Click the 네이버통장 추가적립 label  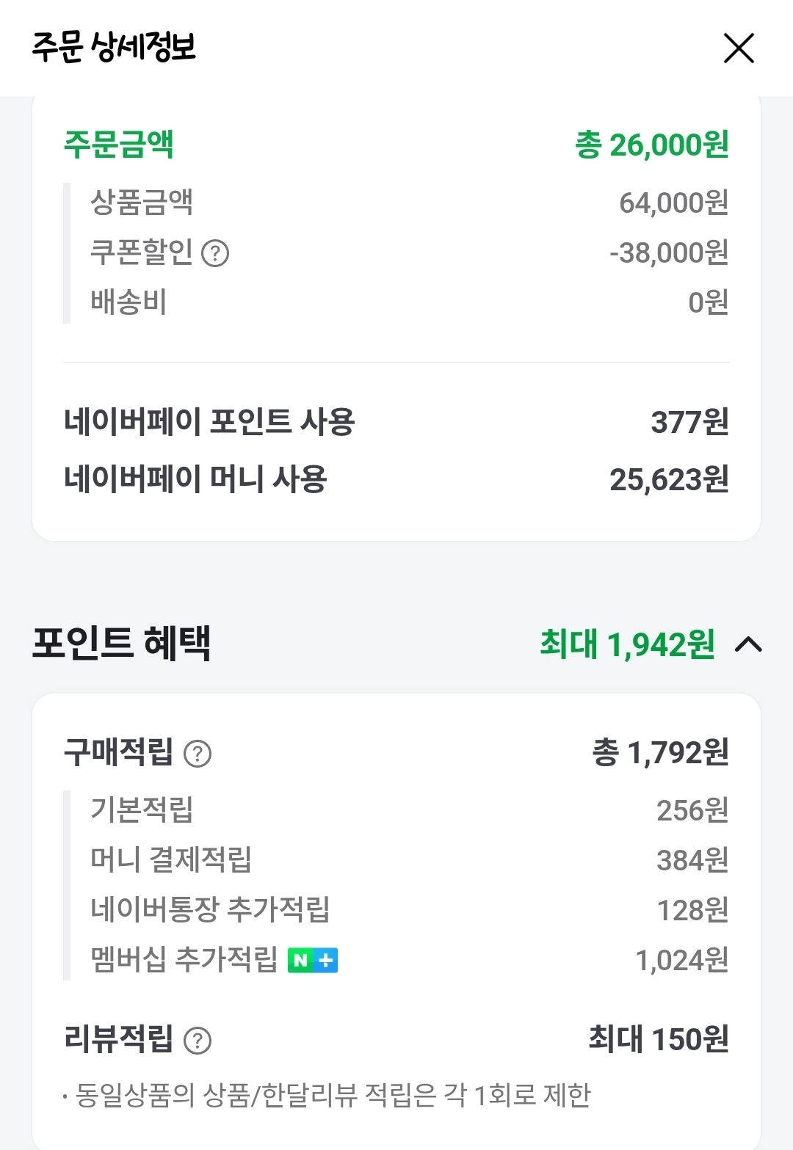[210, 909]
